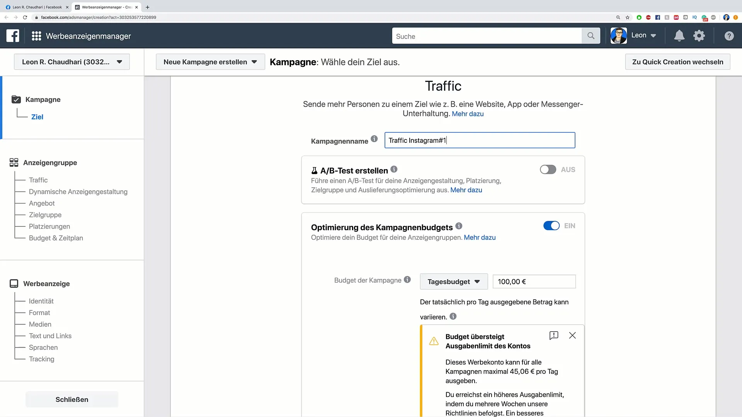
Task: Click info icon next to A/B-Test erstellen
Action: [394, 169]
